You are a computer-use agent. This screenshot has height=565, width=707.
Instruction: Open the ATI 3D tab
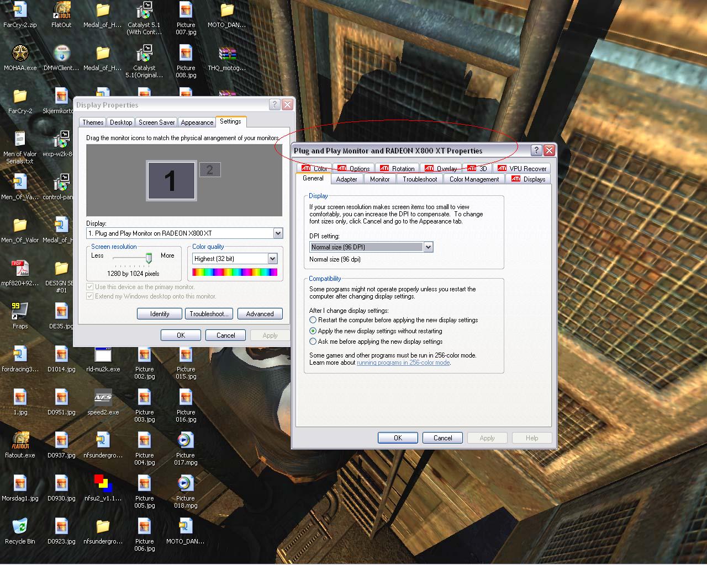(x=477, y=169)
